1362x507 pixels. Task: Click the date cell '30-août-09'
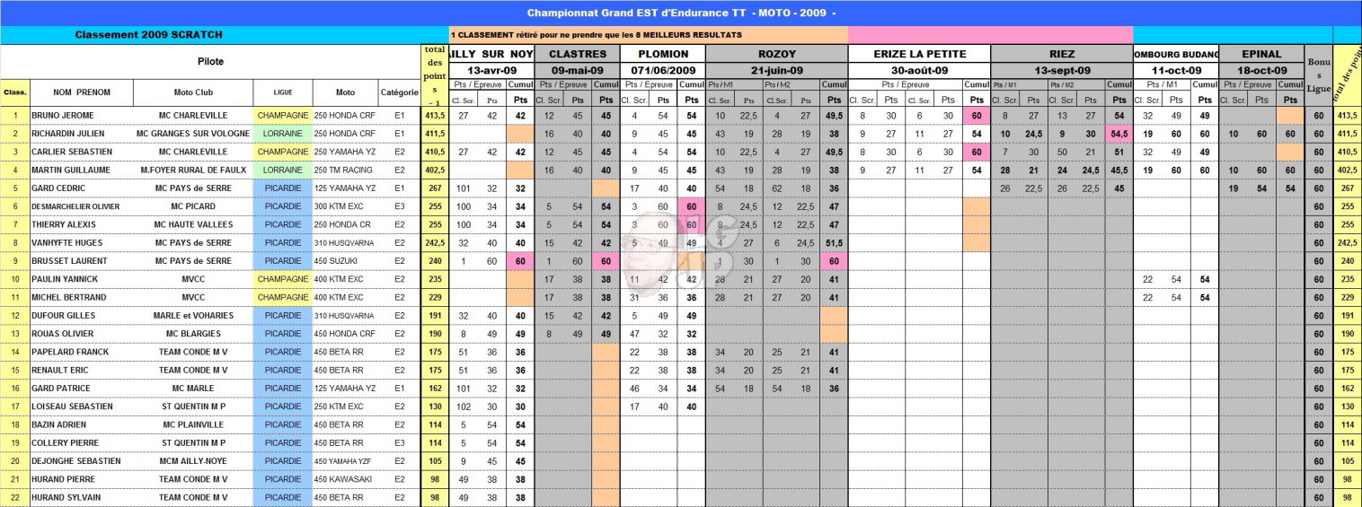coord(919,70)
